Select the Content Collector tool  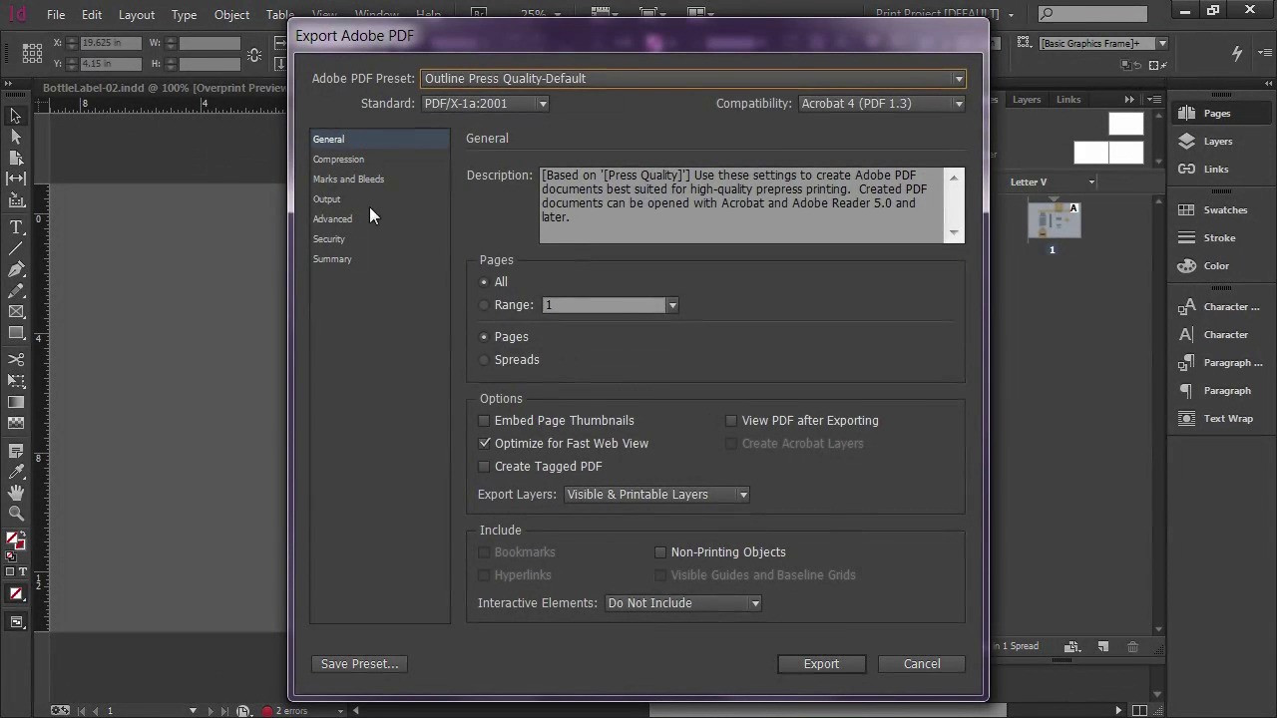(x=16, y=199)
